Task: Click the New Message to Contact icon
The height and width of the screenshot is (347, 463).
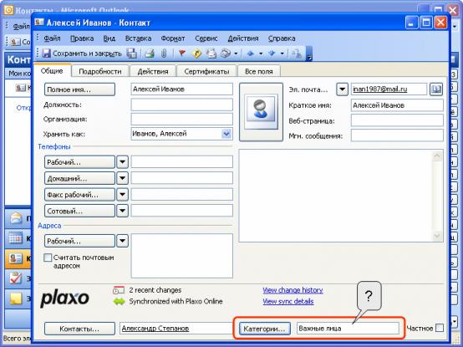Action: click(x=211, y=54)
